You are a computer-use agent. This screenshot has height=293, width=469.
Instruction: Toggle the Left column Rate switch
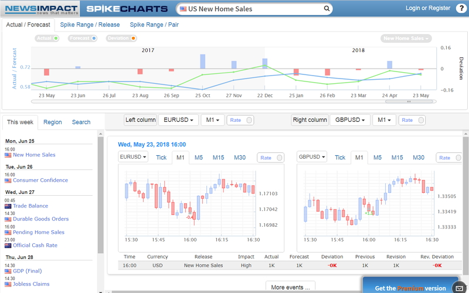click(240, 120)
